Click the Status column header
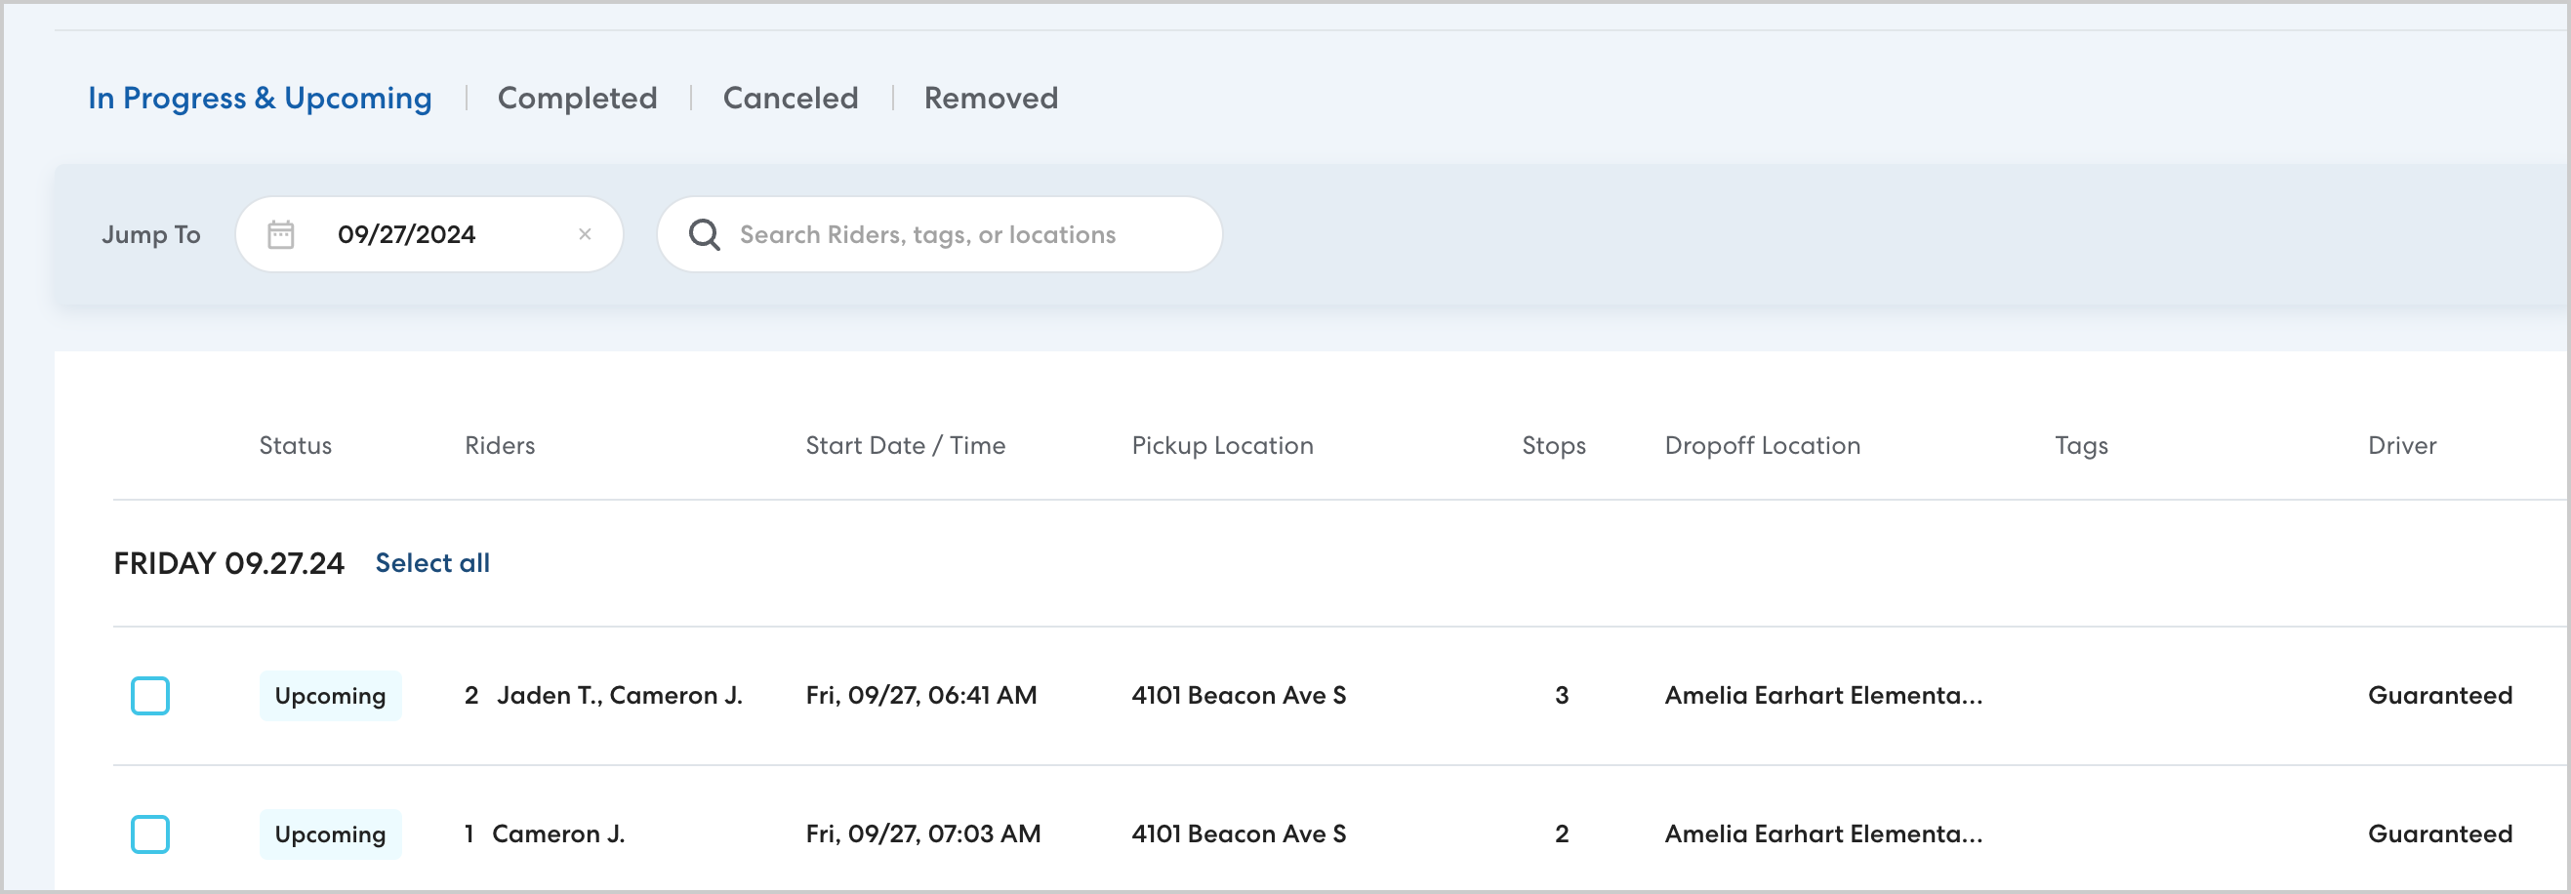The image size is (2571, 894). tap(296, 445)
